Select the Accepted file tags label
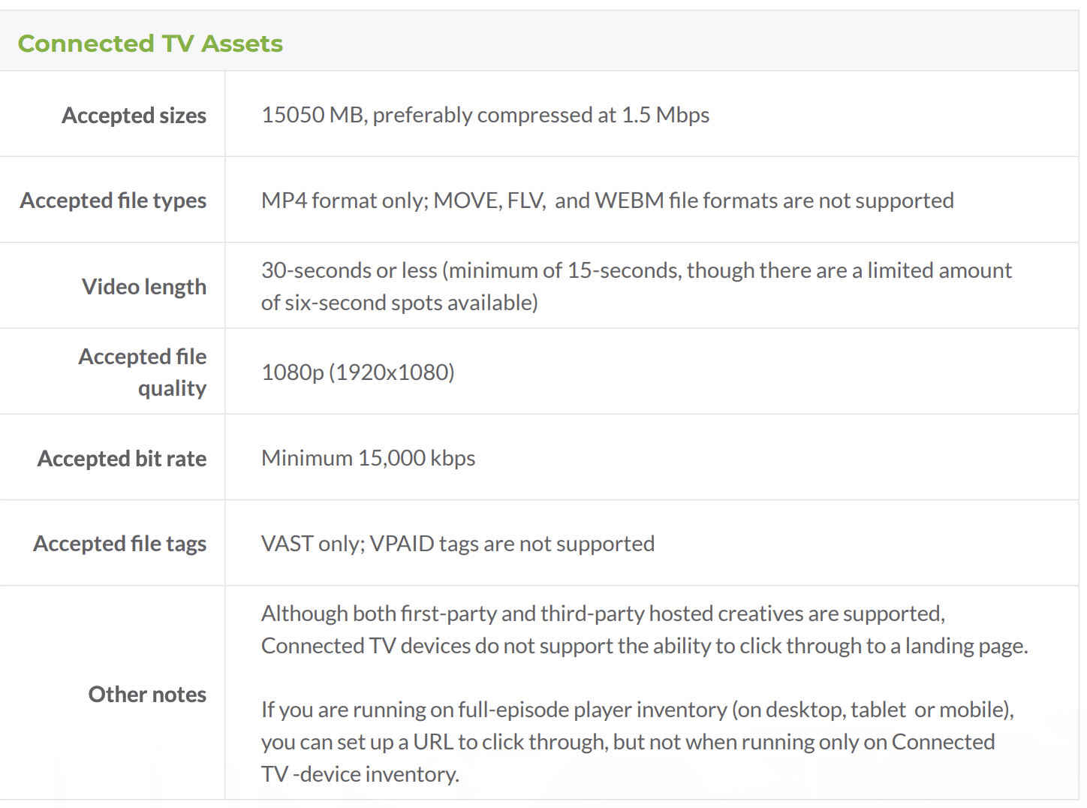Viewport: 1087px width, 808px height. pos(120,544)
